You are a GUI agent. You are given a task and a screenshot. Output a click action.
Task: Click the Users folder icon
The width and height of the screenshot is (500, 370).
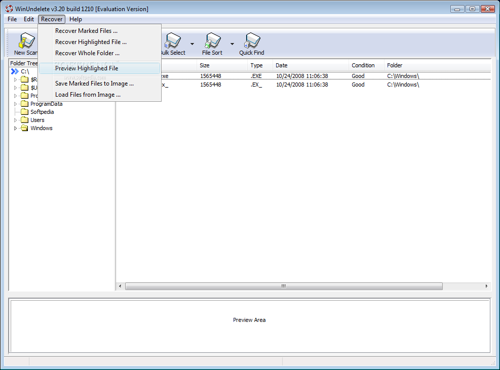24,120
